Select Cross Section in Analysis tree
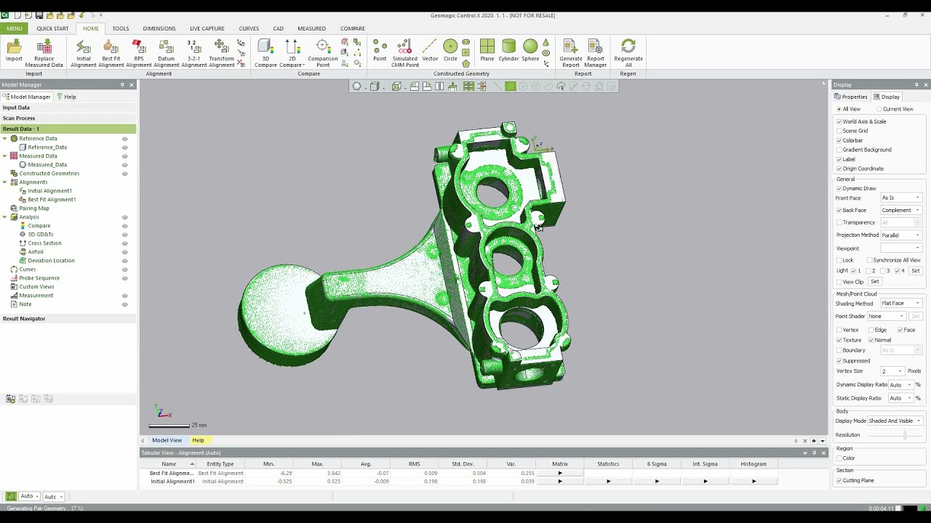 click(44, 243)
